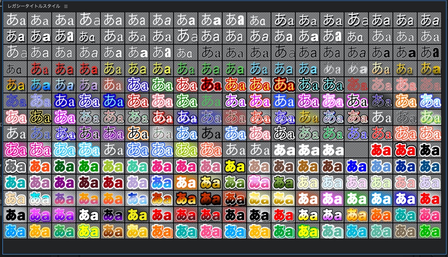Select the orange bold style in the tenth row
The width and height of the screenshot is (448, 257).
[x=40, y=166]
